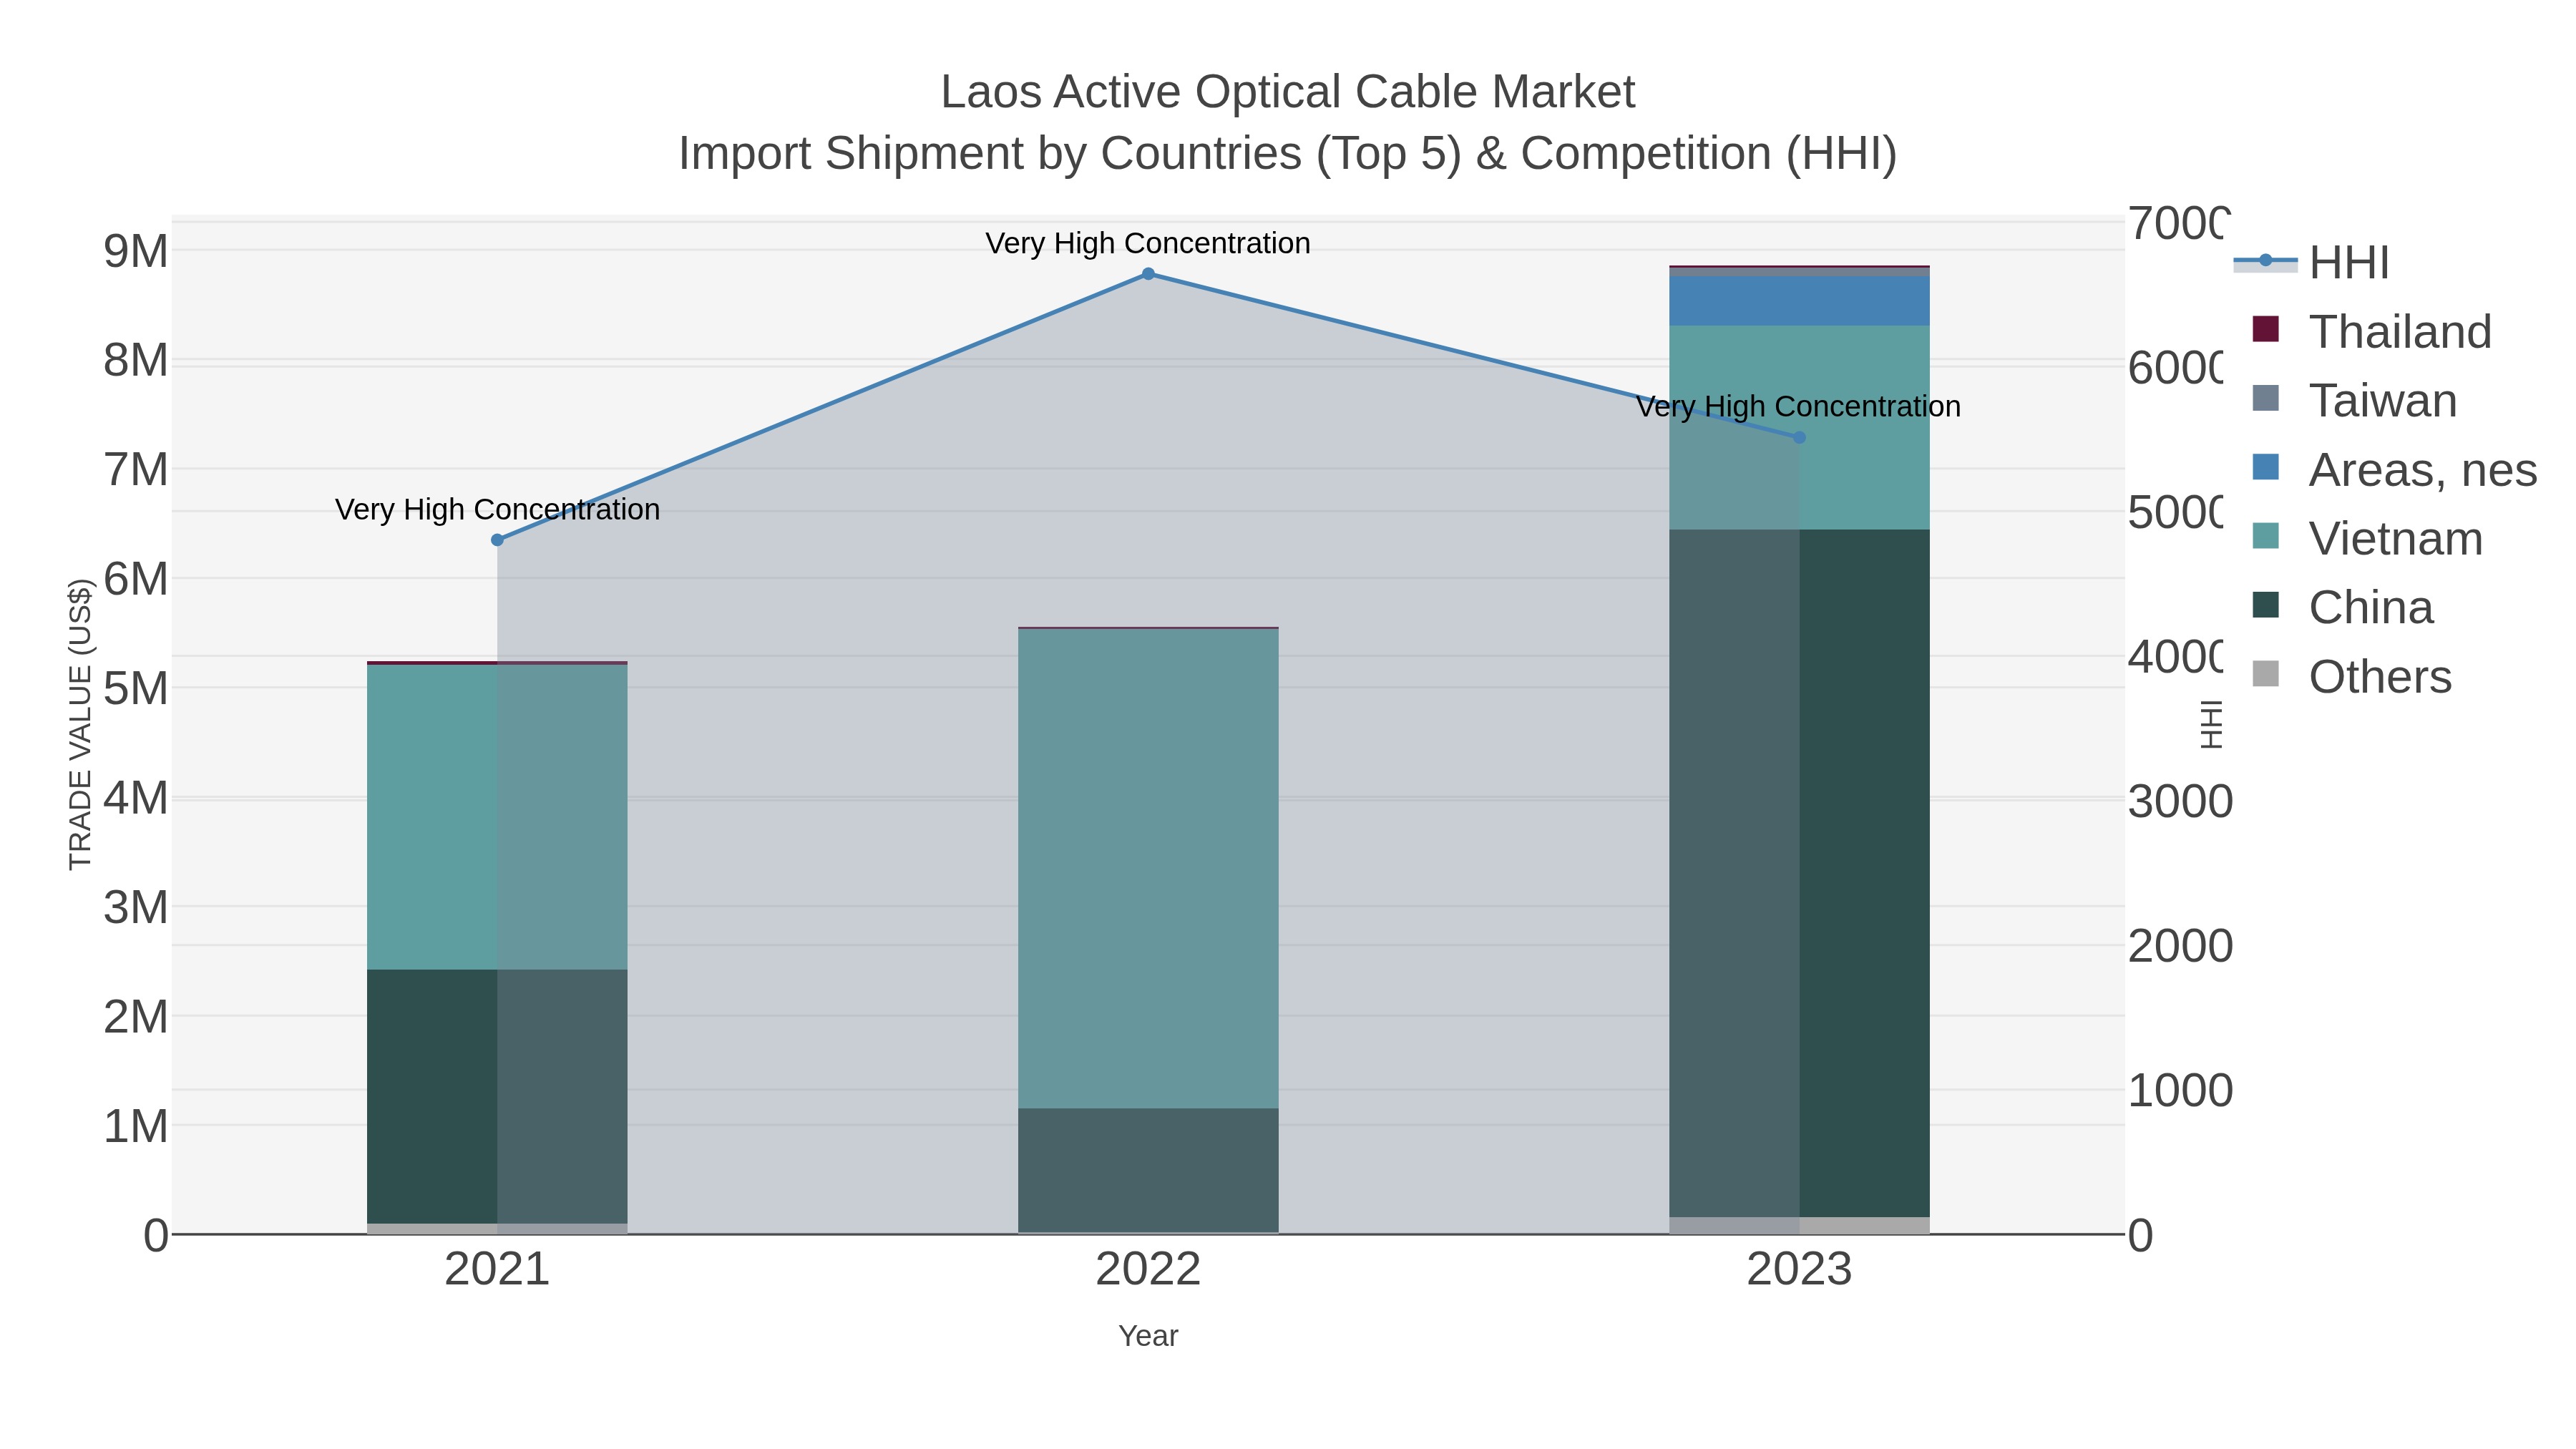This screenshot has height=1449, width=2576.
Task: Click the China legend color swatch
Action: 2265,605
